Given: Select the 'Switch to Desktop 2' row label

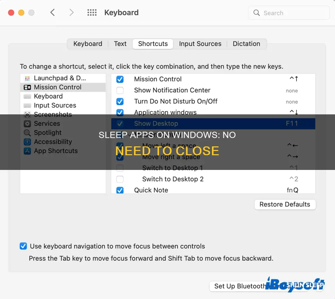Looking at the screenshot, I should point(173,179).
